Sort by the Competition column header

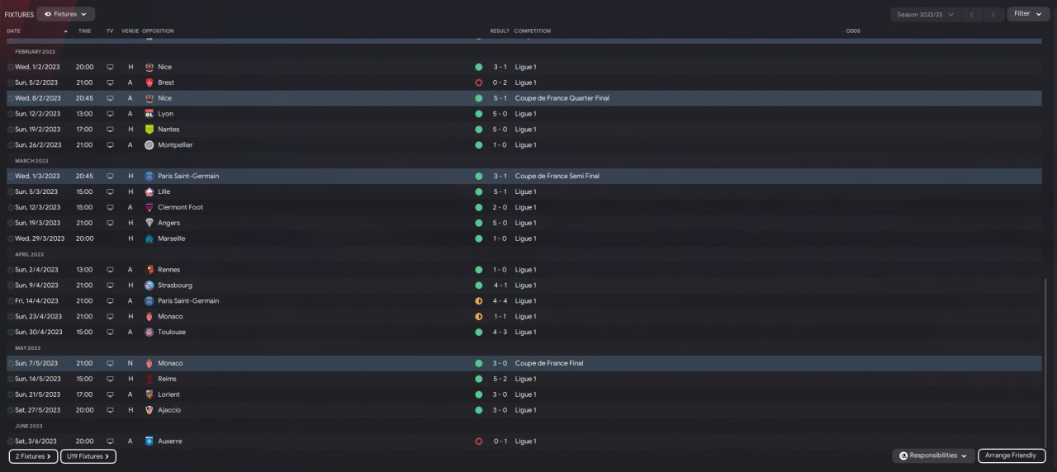click(x=532, y=31)
